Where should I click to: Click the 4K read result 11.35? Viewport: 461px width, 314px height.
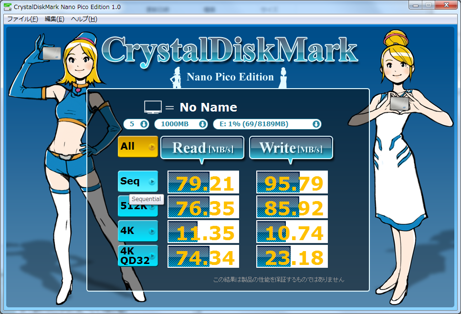203,232
